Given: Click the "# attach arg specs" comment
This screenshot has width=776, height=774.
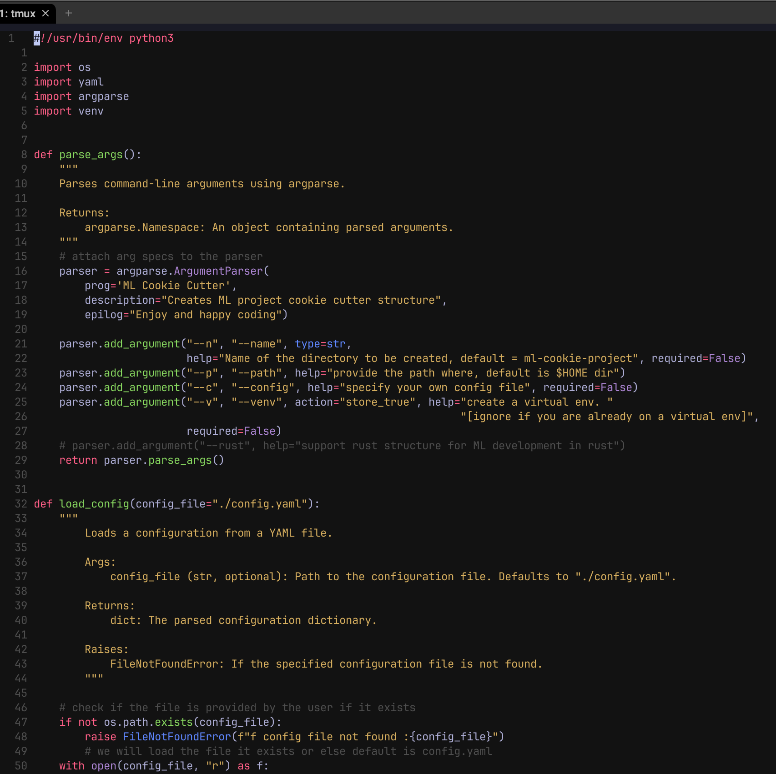Looking at the screenshot, I should click(x=161, y=256).
